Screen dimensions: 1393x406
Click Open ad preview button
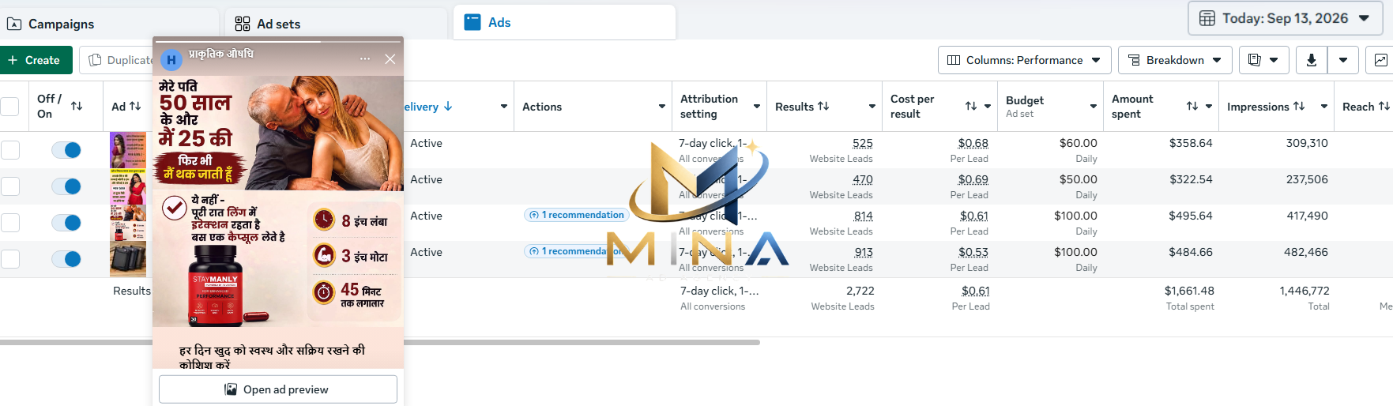coord(278,389)
